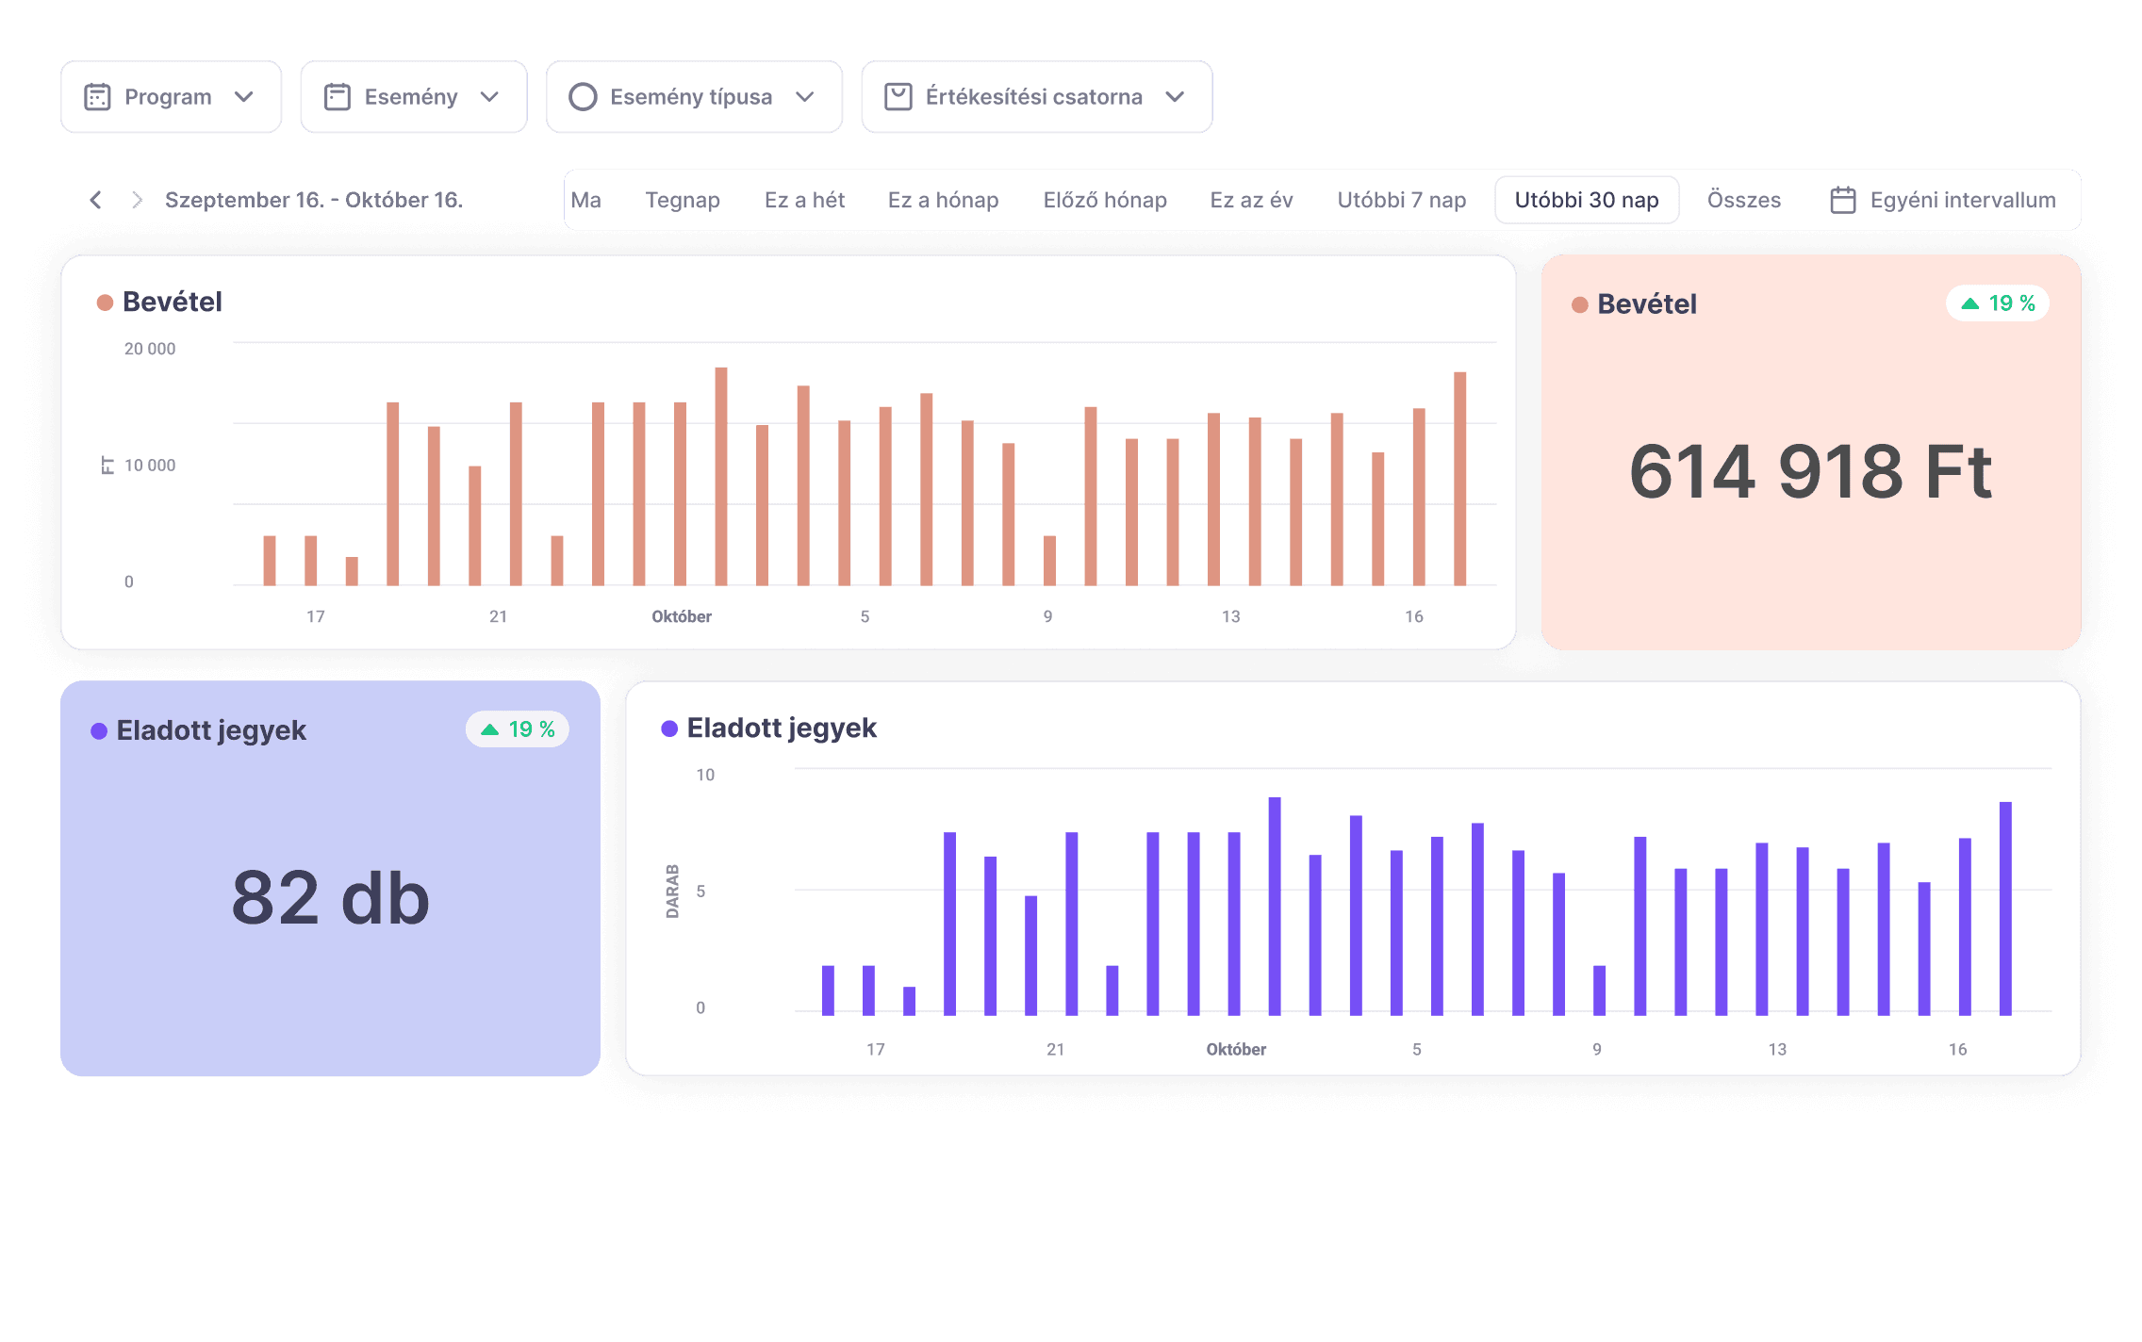Select the Előző hónap range tab
This screenshot has width=2142, height=1342.
pos(1104,200)
